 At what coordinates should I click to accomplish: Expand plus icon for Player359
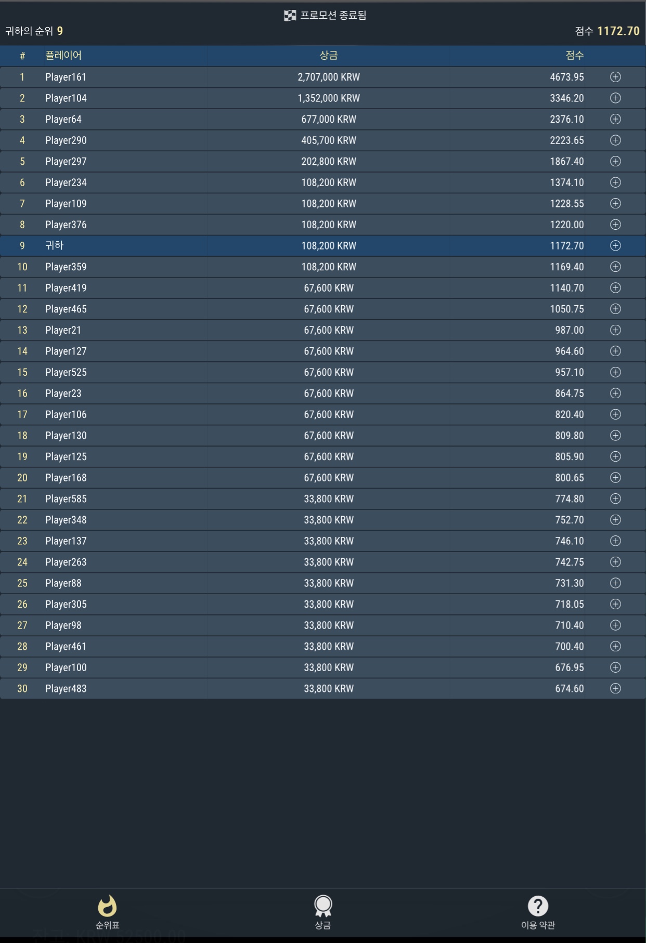pos(615,267)
